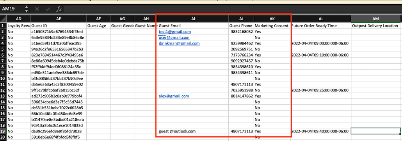Select column AG header

click(x=122, y=19)
